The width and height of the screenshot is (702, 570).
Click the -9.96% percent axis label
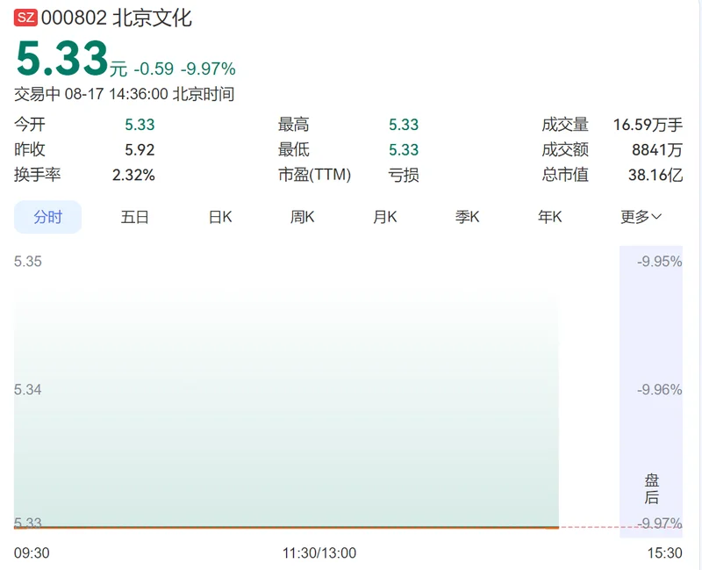[x=660, y=389]
